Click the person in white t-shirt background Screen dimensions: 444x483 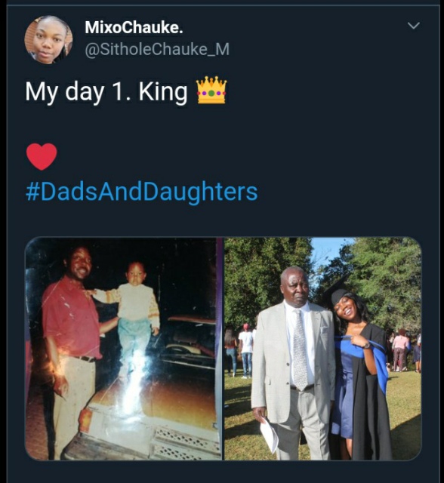pos(246,349)
